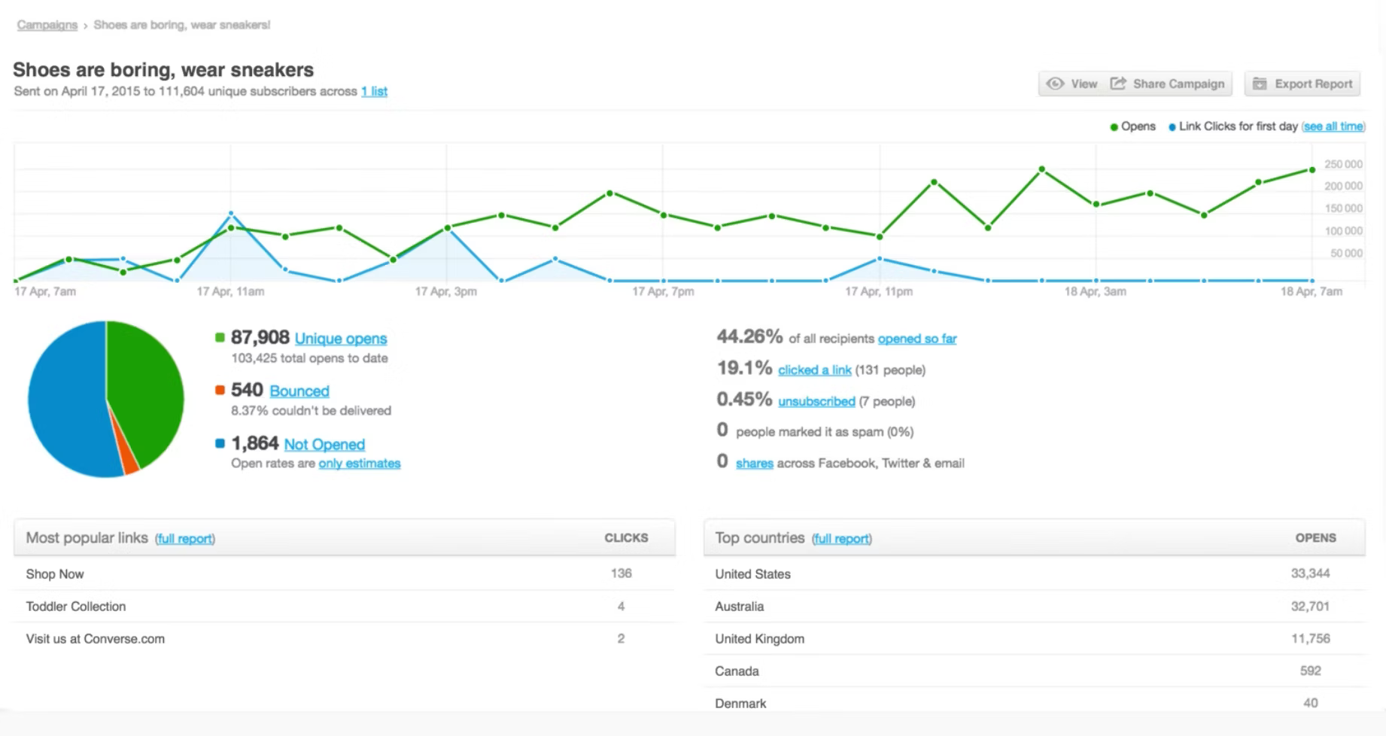Click the Shop Now row in popular links
The height and width of the screenshot is (736, 1386).
click(x=54, y=573)
